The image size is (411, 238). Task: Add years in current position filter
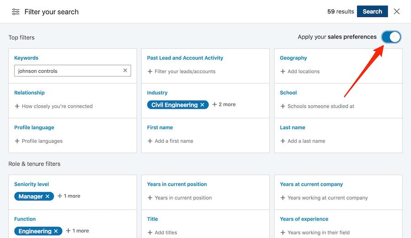[180, 198]
